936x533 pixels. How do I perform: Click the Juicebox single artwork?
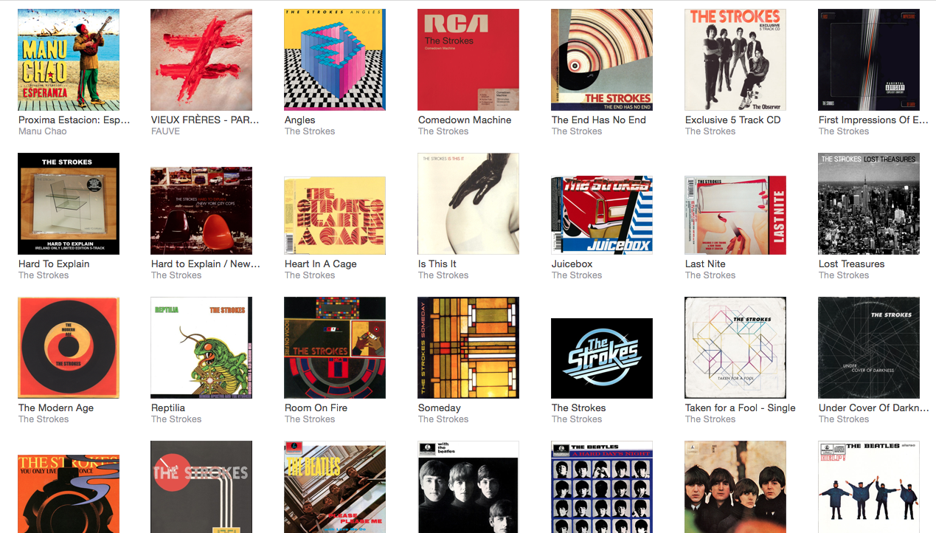click(602, 215)
